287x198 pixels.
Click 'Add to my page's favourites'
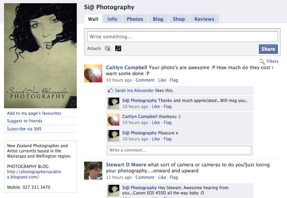pos(34,113)
